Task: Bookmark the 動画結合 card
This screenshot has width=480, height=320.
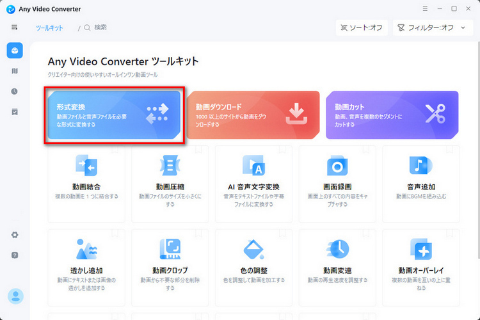Action: [115, 150]
